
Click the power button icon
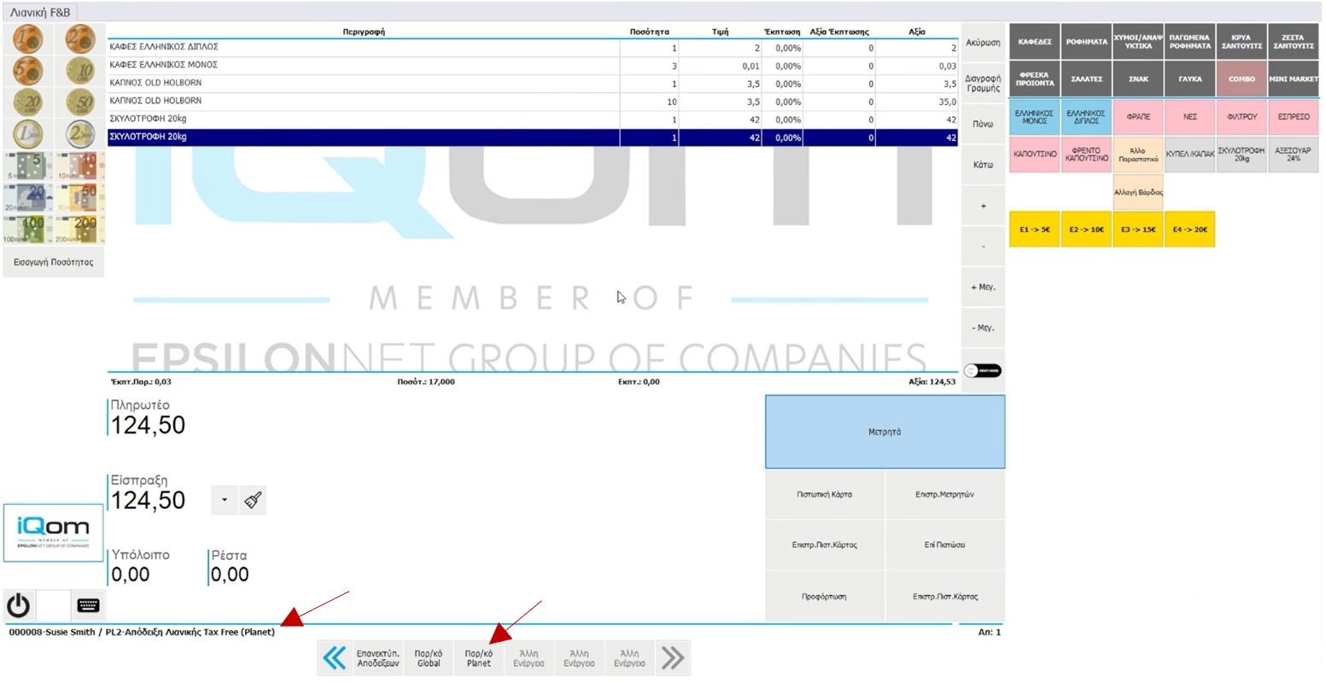[x=19, y=605]
